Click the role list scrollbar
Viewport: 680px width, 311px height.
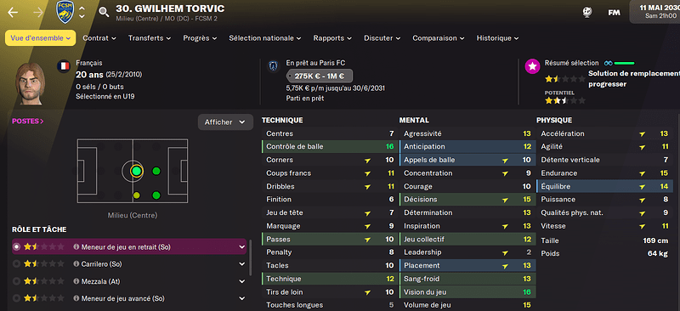[250, 257]
